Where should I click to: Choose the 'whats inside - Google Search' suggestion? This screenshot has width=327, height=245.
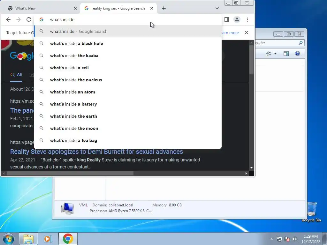pyautogui.click(x=128, y=32)
